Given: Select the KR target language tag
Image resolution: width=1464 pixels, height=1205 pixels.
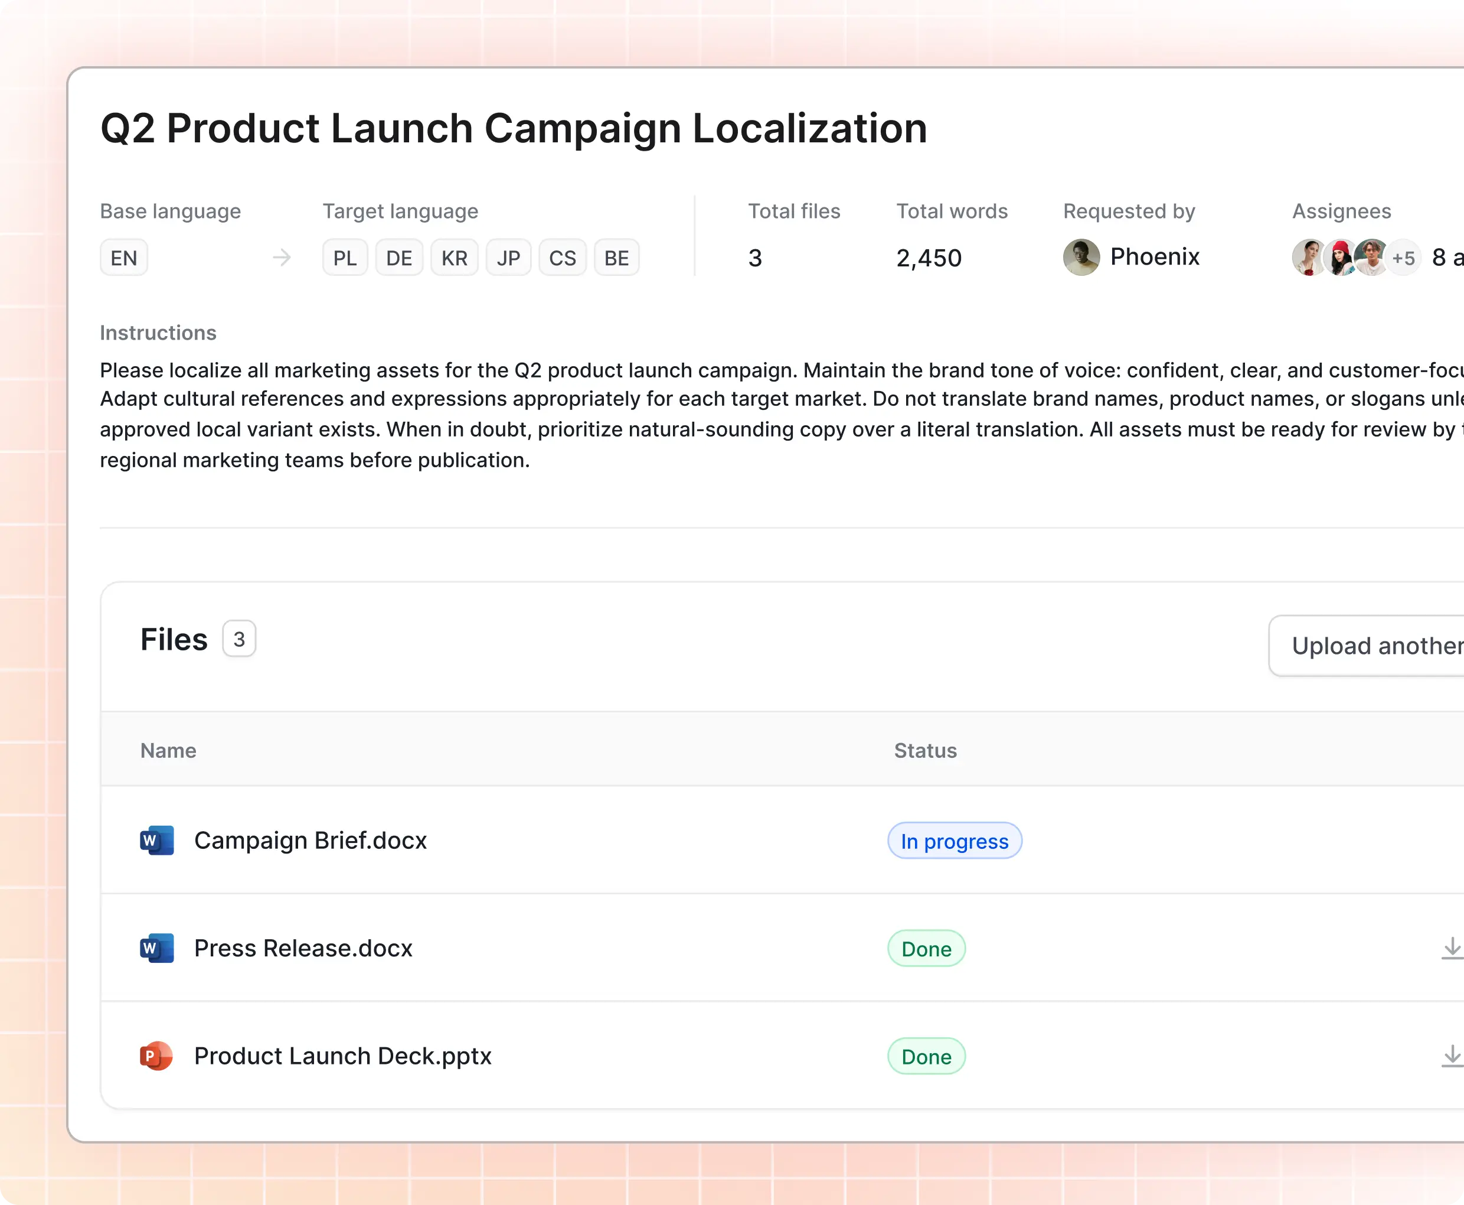Looking at the screenshot, I should coord(455,258).
